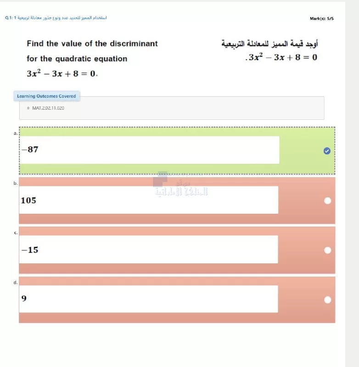Viewport: 359px width, 367px height.
Task: Click the Q.1: 1 question header title
Action: coord(56,18)
